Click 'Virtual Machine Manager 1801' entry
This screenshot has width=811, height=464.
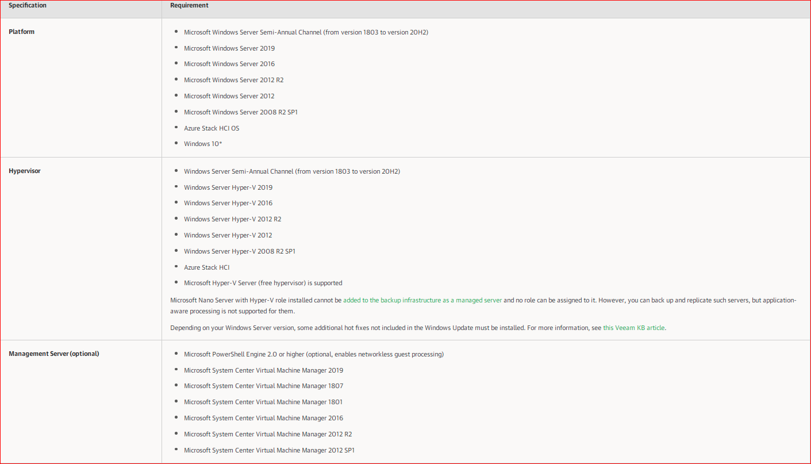[263, 402]
